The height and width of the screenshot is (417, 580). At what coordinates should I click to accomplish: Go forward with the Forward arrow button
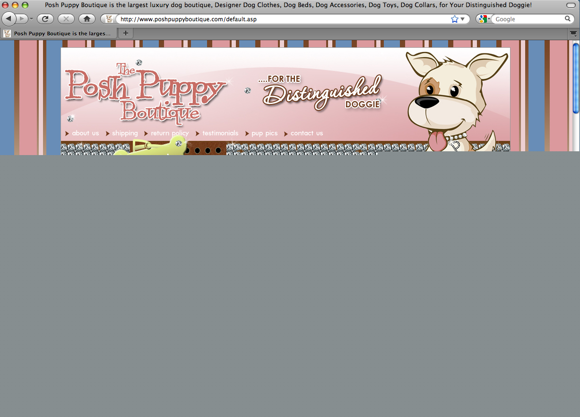[x=22, y=19]
